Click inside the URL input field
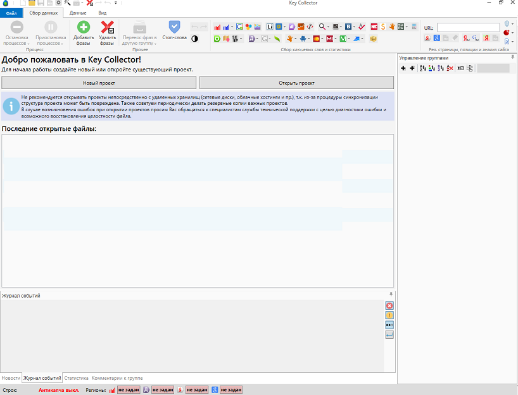 pos(468,27)
